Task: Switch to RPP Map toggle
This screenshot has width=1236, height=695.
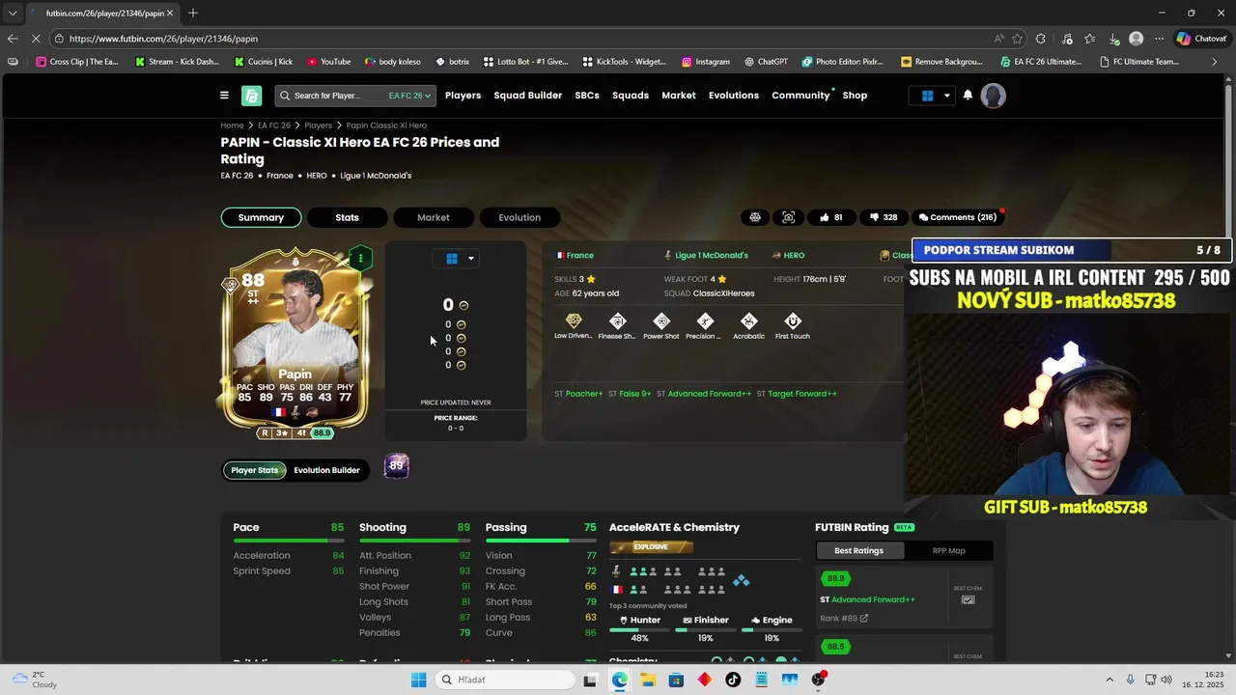Action: click(x=948, y=550)
